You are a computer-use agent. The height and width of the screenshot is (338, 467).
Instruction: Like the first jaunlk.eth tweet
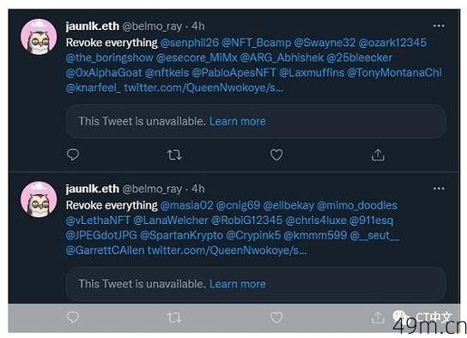click(x=276, y=154)
